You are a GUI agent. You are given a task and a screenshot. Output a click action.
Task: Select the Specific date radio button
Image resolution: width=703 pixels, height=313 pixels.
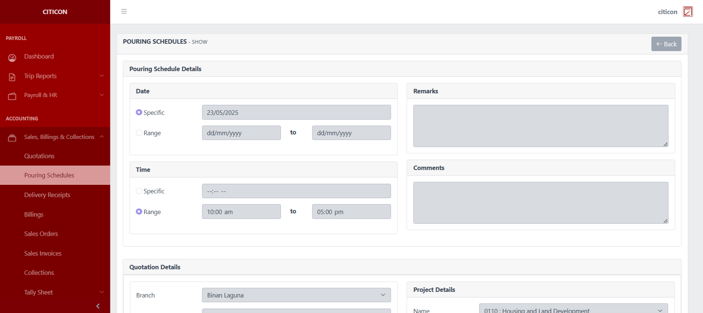click(139, 112)
